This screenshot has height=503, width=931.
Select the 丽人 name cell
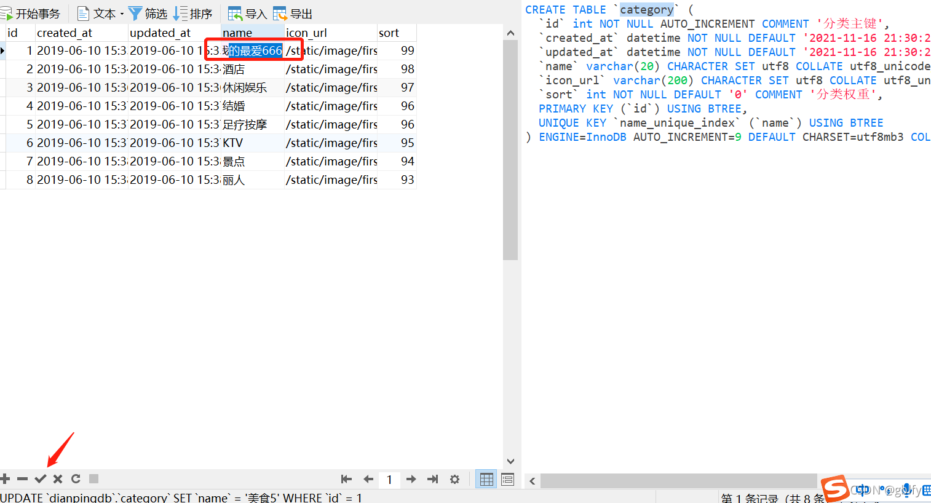point(253,180)
